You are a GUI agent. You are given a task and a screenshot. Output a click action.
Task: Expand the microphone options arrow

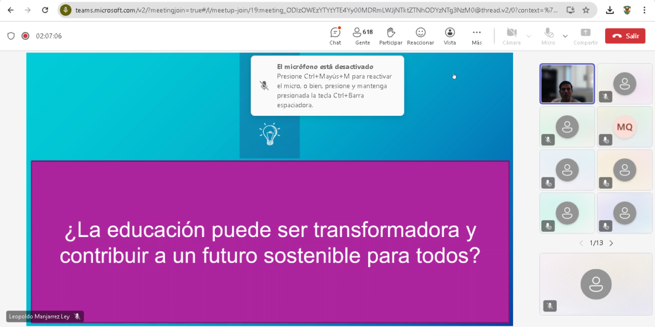(x=565, y=36)
